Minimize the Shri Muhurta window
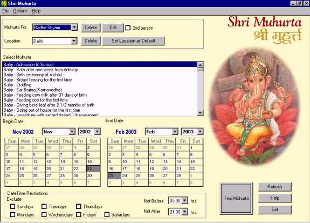 coord(293,3)
